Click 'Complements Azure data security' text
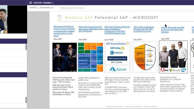The image size is (194, 109). coord(145,80)
